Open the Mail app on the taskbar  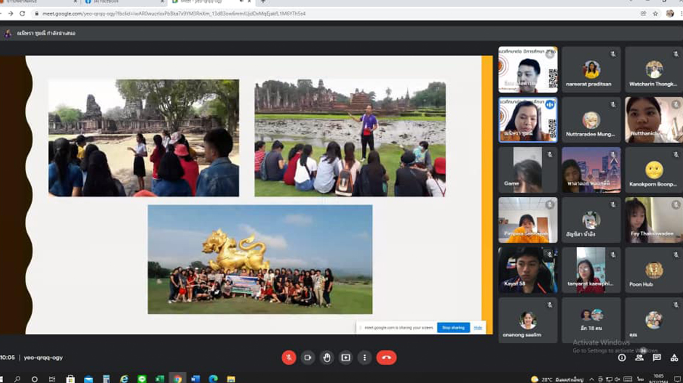tap(89, 379)
